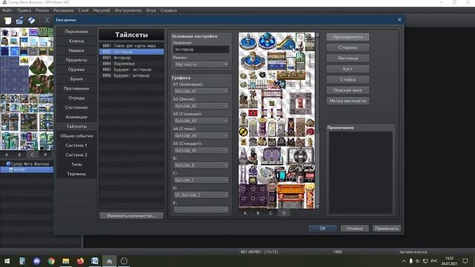The height and width of the screenshot is (267, 475).
Task: Click the Куст button
Action: pos(348,69)
